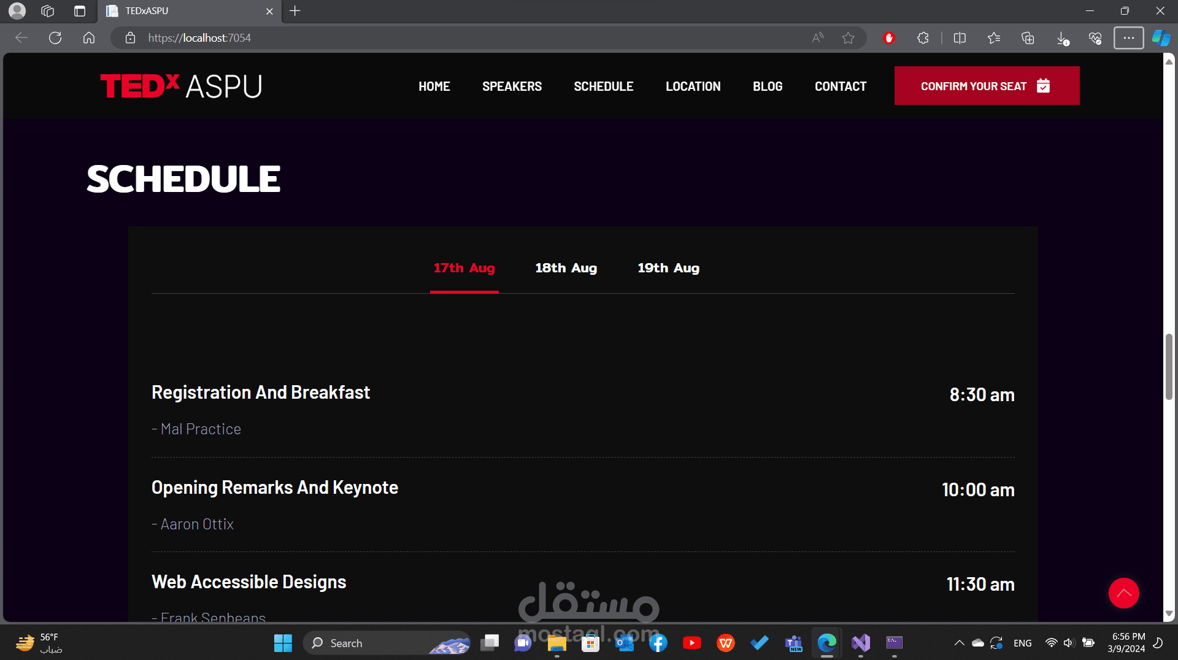Open the browser home page
The width and height of the screenshot is (1178, 660).
[x=89, y=38]
